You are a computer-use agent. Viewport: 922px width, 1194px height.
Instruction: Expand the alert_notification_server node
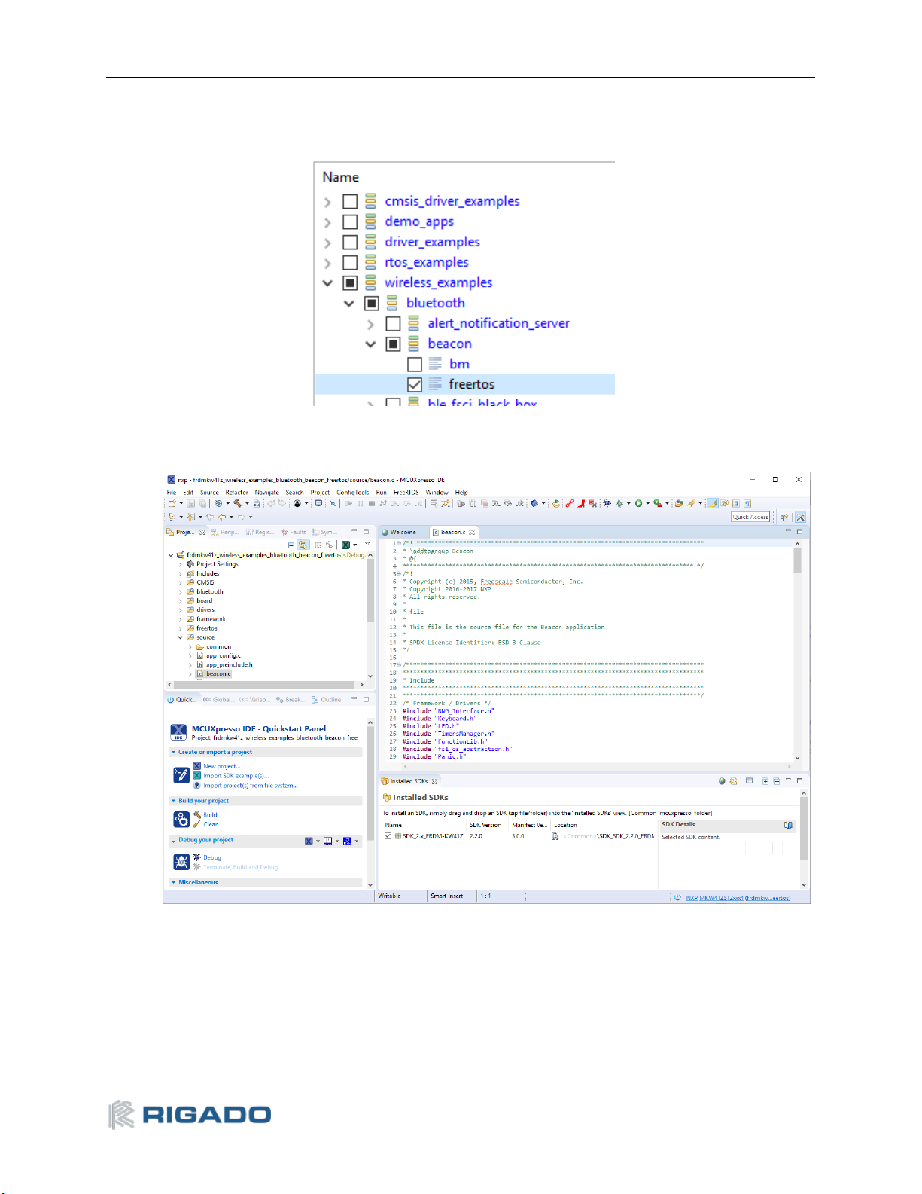[371, 324]
